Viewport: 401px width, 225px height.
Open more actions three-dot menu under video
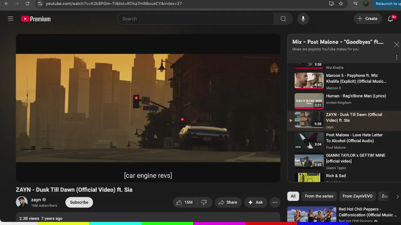(275, 202)
